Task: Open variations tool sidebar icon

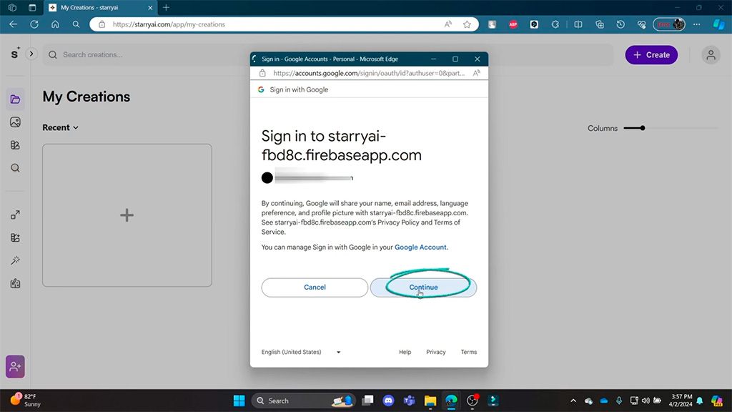Action: pyautogui.click(x=15, y=237)
